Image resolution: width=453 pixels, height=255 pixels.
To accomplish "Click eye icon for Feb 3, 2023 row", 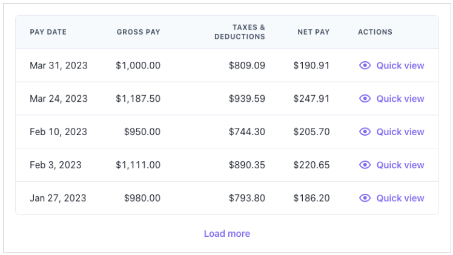I will pyautogui.click(x=365, y=165).
